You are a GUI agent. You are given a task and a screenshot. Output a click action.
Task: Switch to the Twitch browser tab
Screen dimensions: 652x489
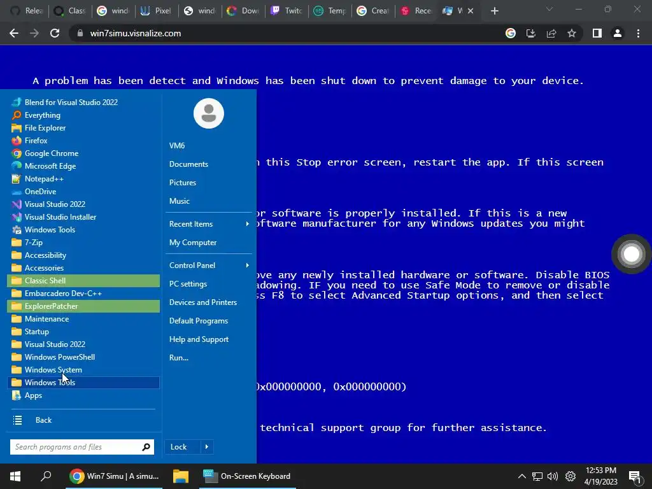coord(287,11)
